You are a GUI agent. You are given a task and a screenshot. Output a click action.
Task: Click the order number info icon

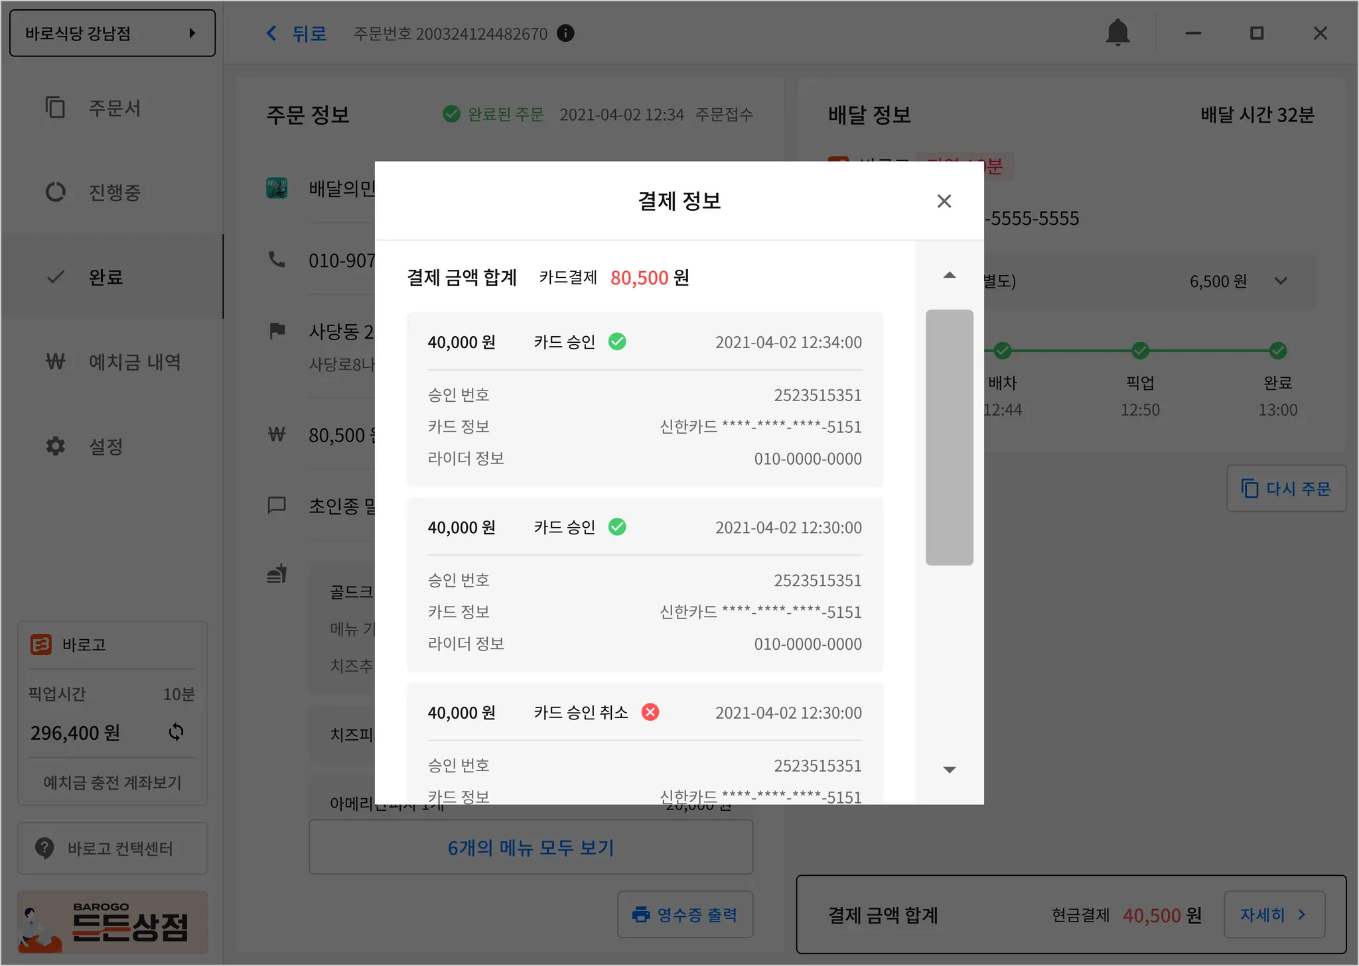tap(565, 33)
